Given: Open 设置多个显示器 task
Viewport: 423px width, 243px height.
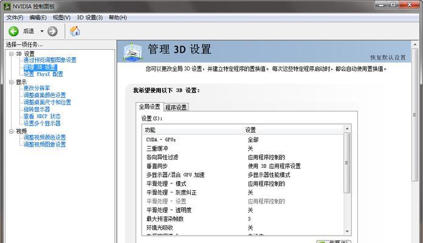Looking at the screenshot, I should click(42, 123).
